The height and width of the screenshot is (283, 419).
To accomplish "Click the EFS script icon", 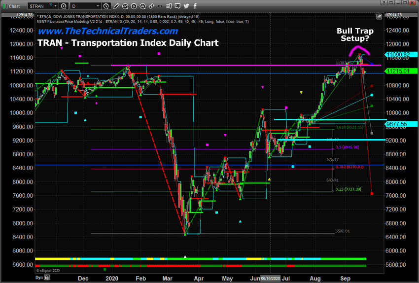I will pos(160,6).
